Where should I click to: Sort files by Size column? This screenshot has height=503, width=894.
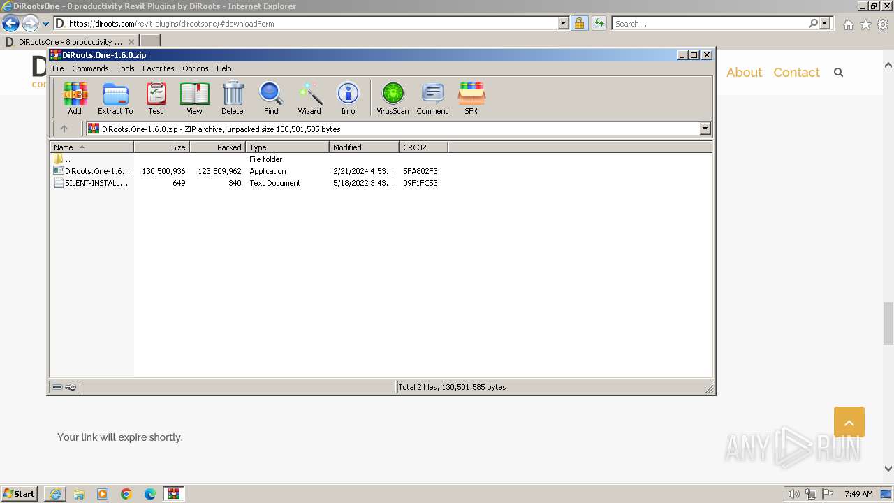(161, 147)
